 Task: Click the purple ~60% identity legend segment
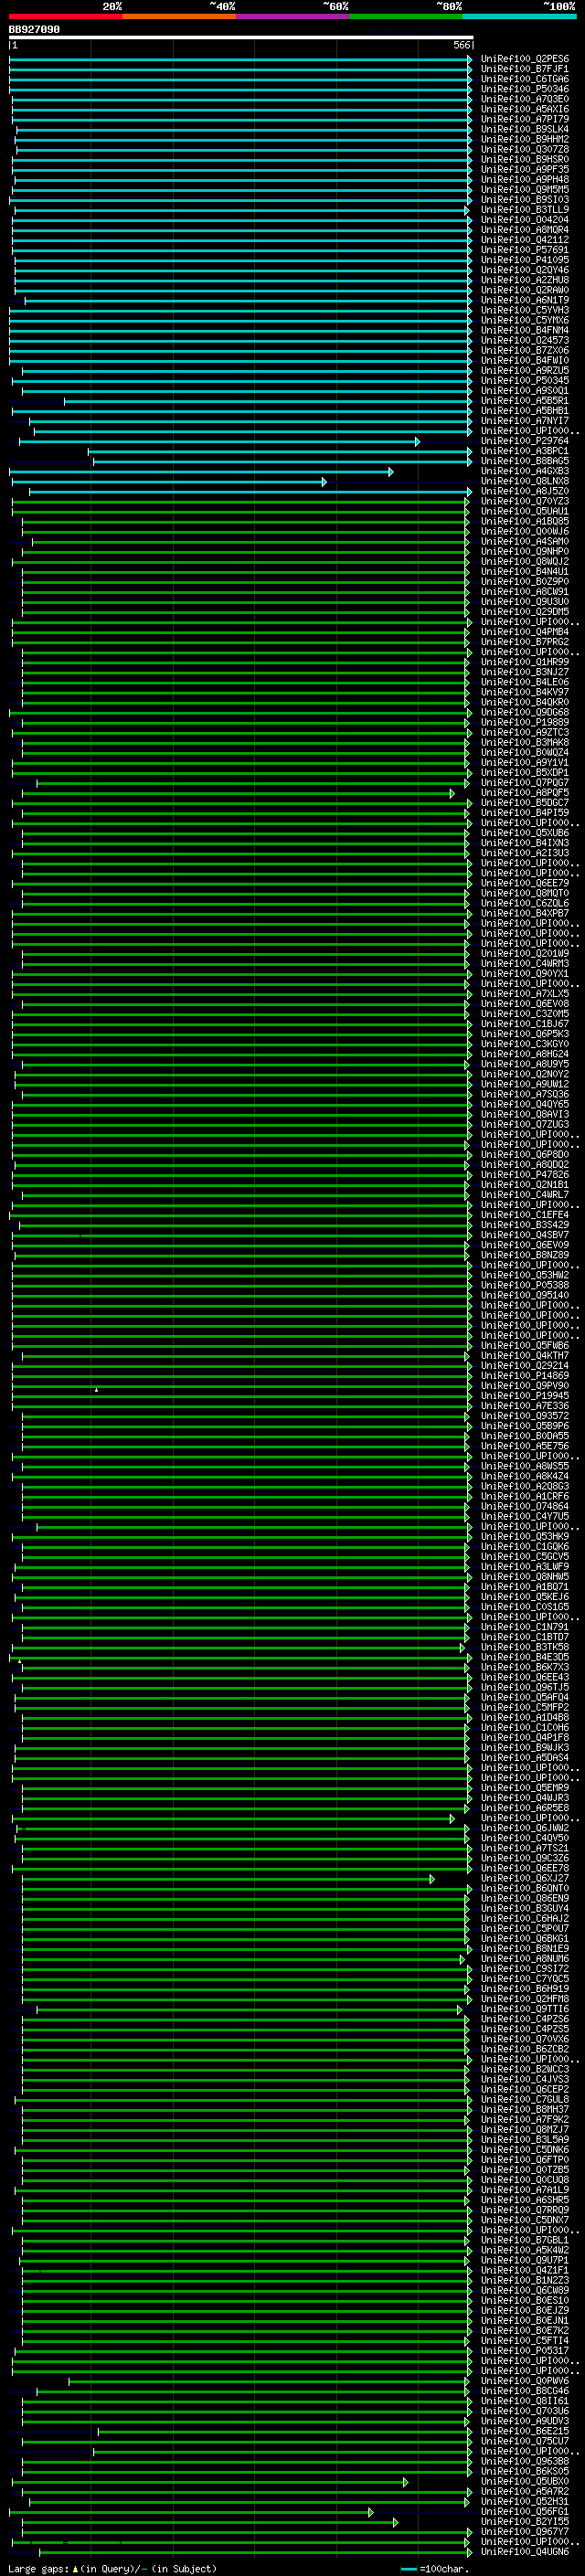pyautogui.click(x=293, y=16)
